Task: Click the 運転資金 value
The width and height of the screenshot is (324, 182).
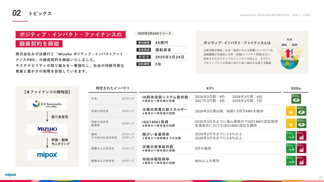Action: (163, 50)
